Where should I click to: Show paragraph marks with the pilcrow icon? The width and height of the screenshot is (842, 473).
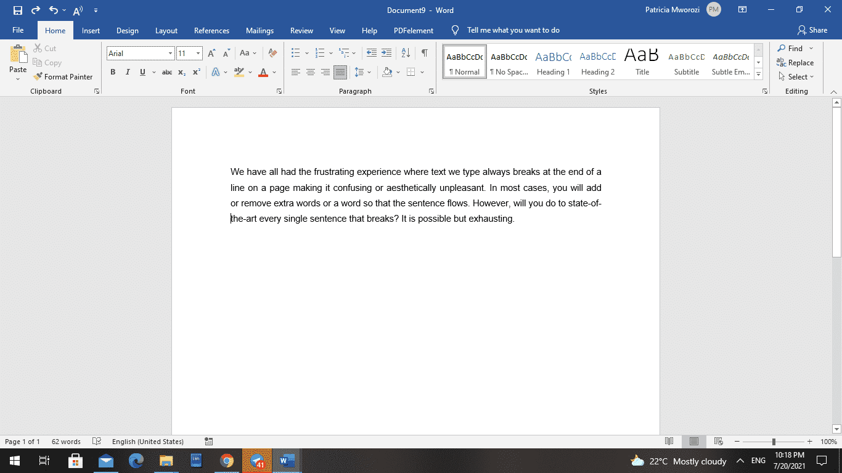pyautogui.click(x=423, y=53)
